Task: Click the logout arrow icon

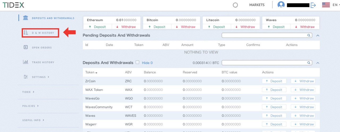Action: point(313,5)
